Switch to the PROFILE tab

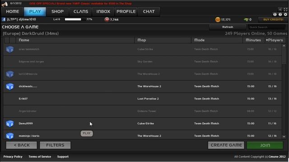point(126,12)
